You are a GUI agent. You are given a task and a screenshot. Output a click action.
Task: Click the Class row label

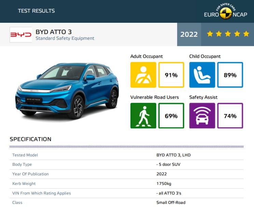pos(17,203)
